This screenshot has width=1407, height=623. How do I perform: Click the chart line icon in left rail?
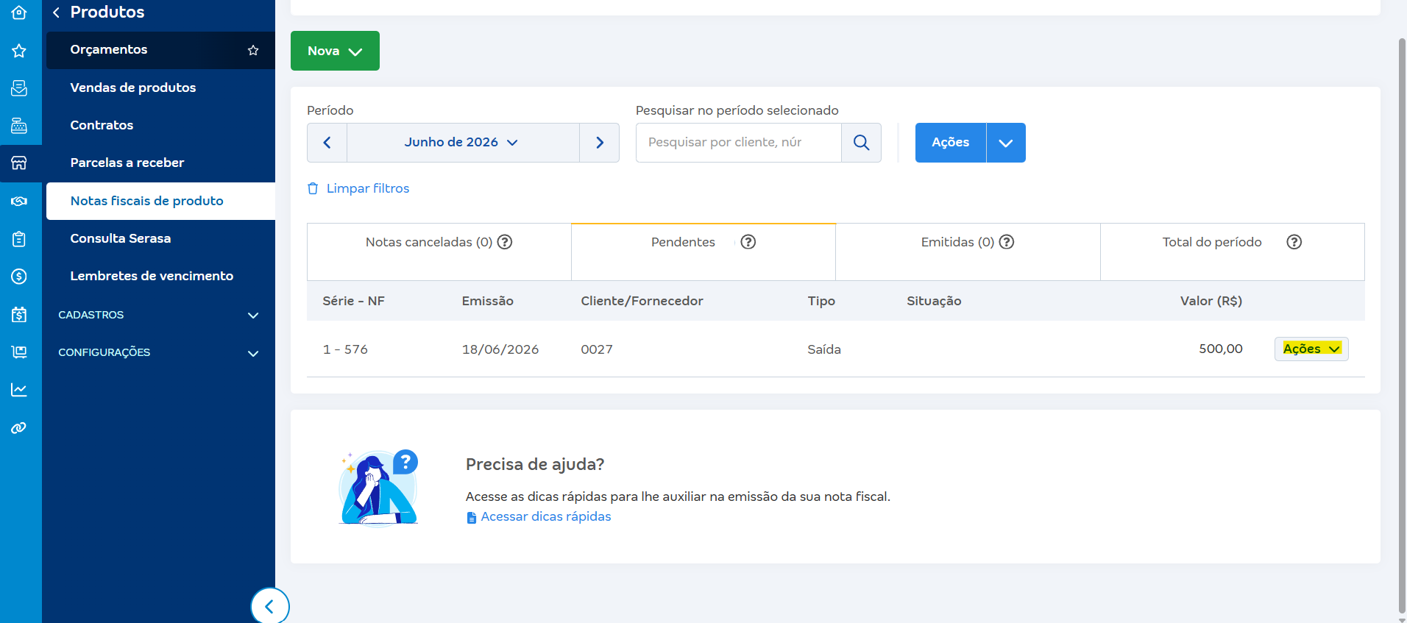19,390
